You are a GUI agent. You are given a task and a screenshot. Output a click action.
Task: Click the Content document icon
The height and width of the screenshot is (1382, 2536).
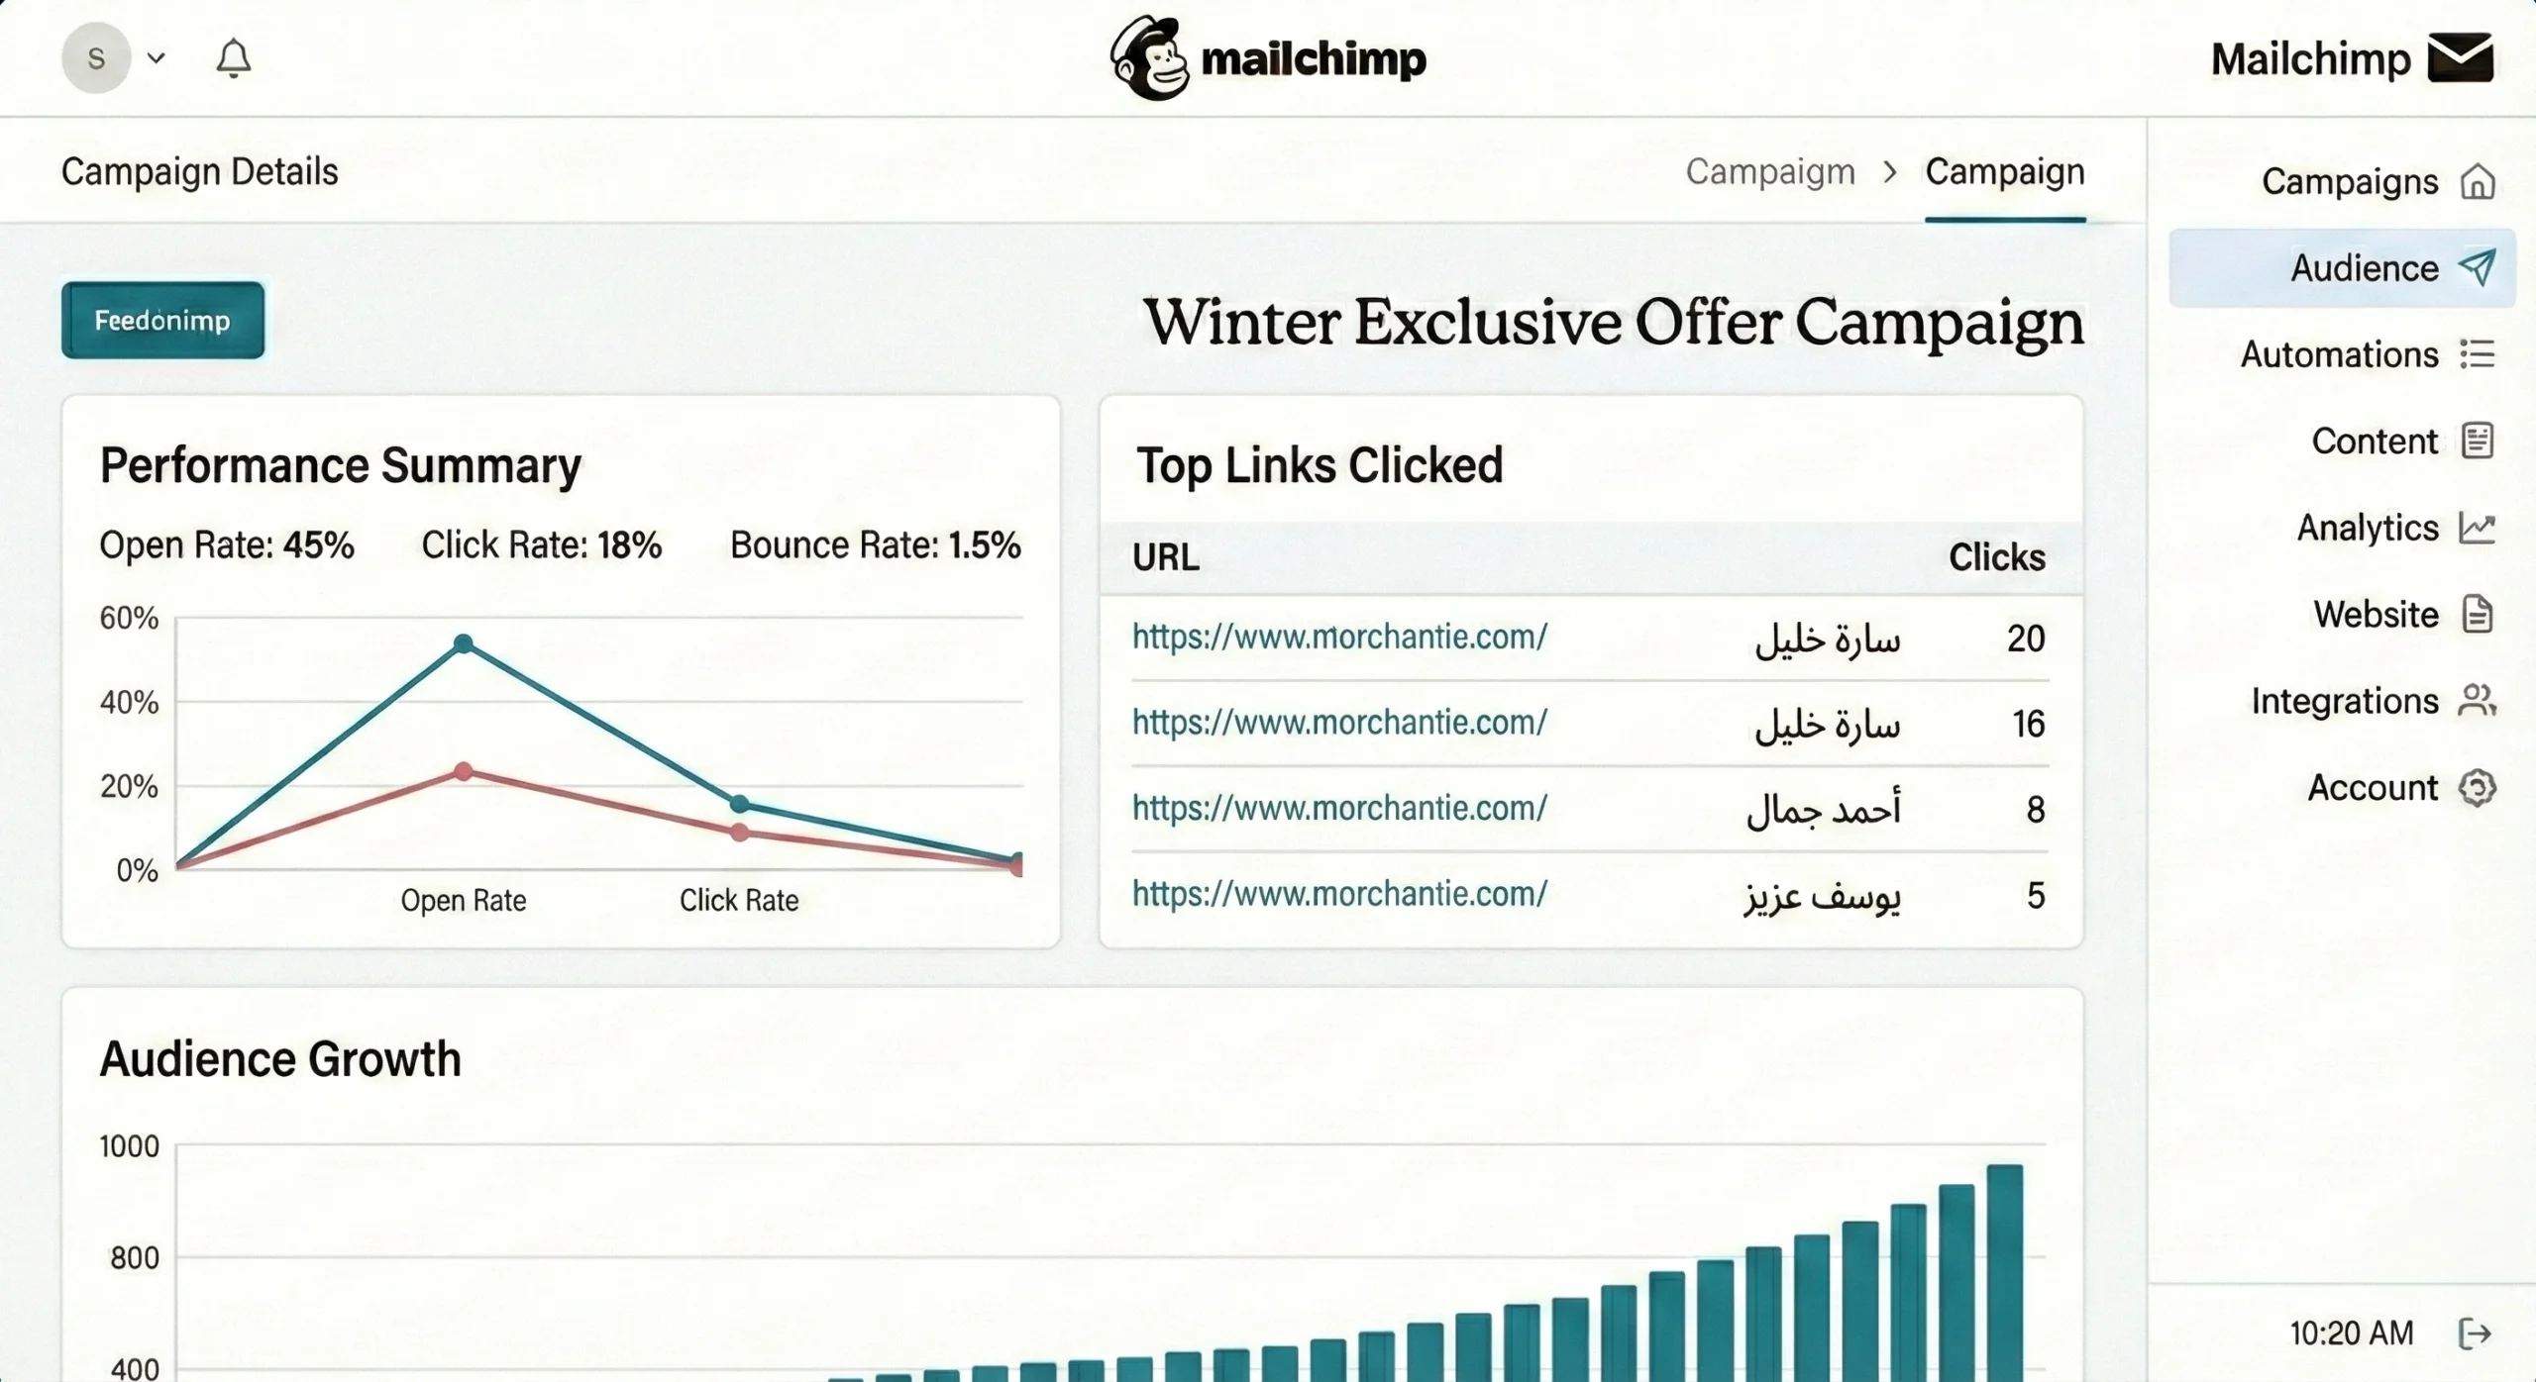pyautogui.click(x=2477, y=441)
